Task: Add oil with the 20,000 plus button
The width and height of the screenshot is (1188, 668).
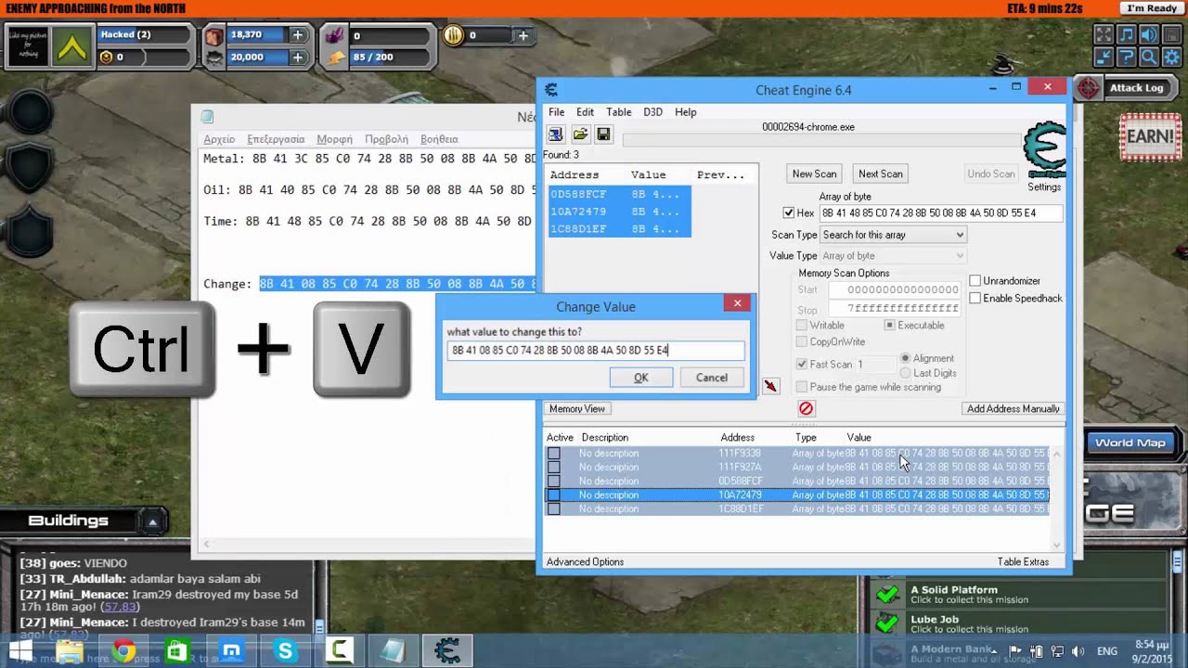Action: coord(297,58)
